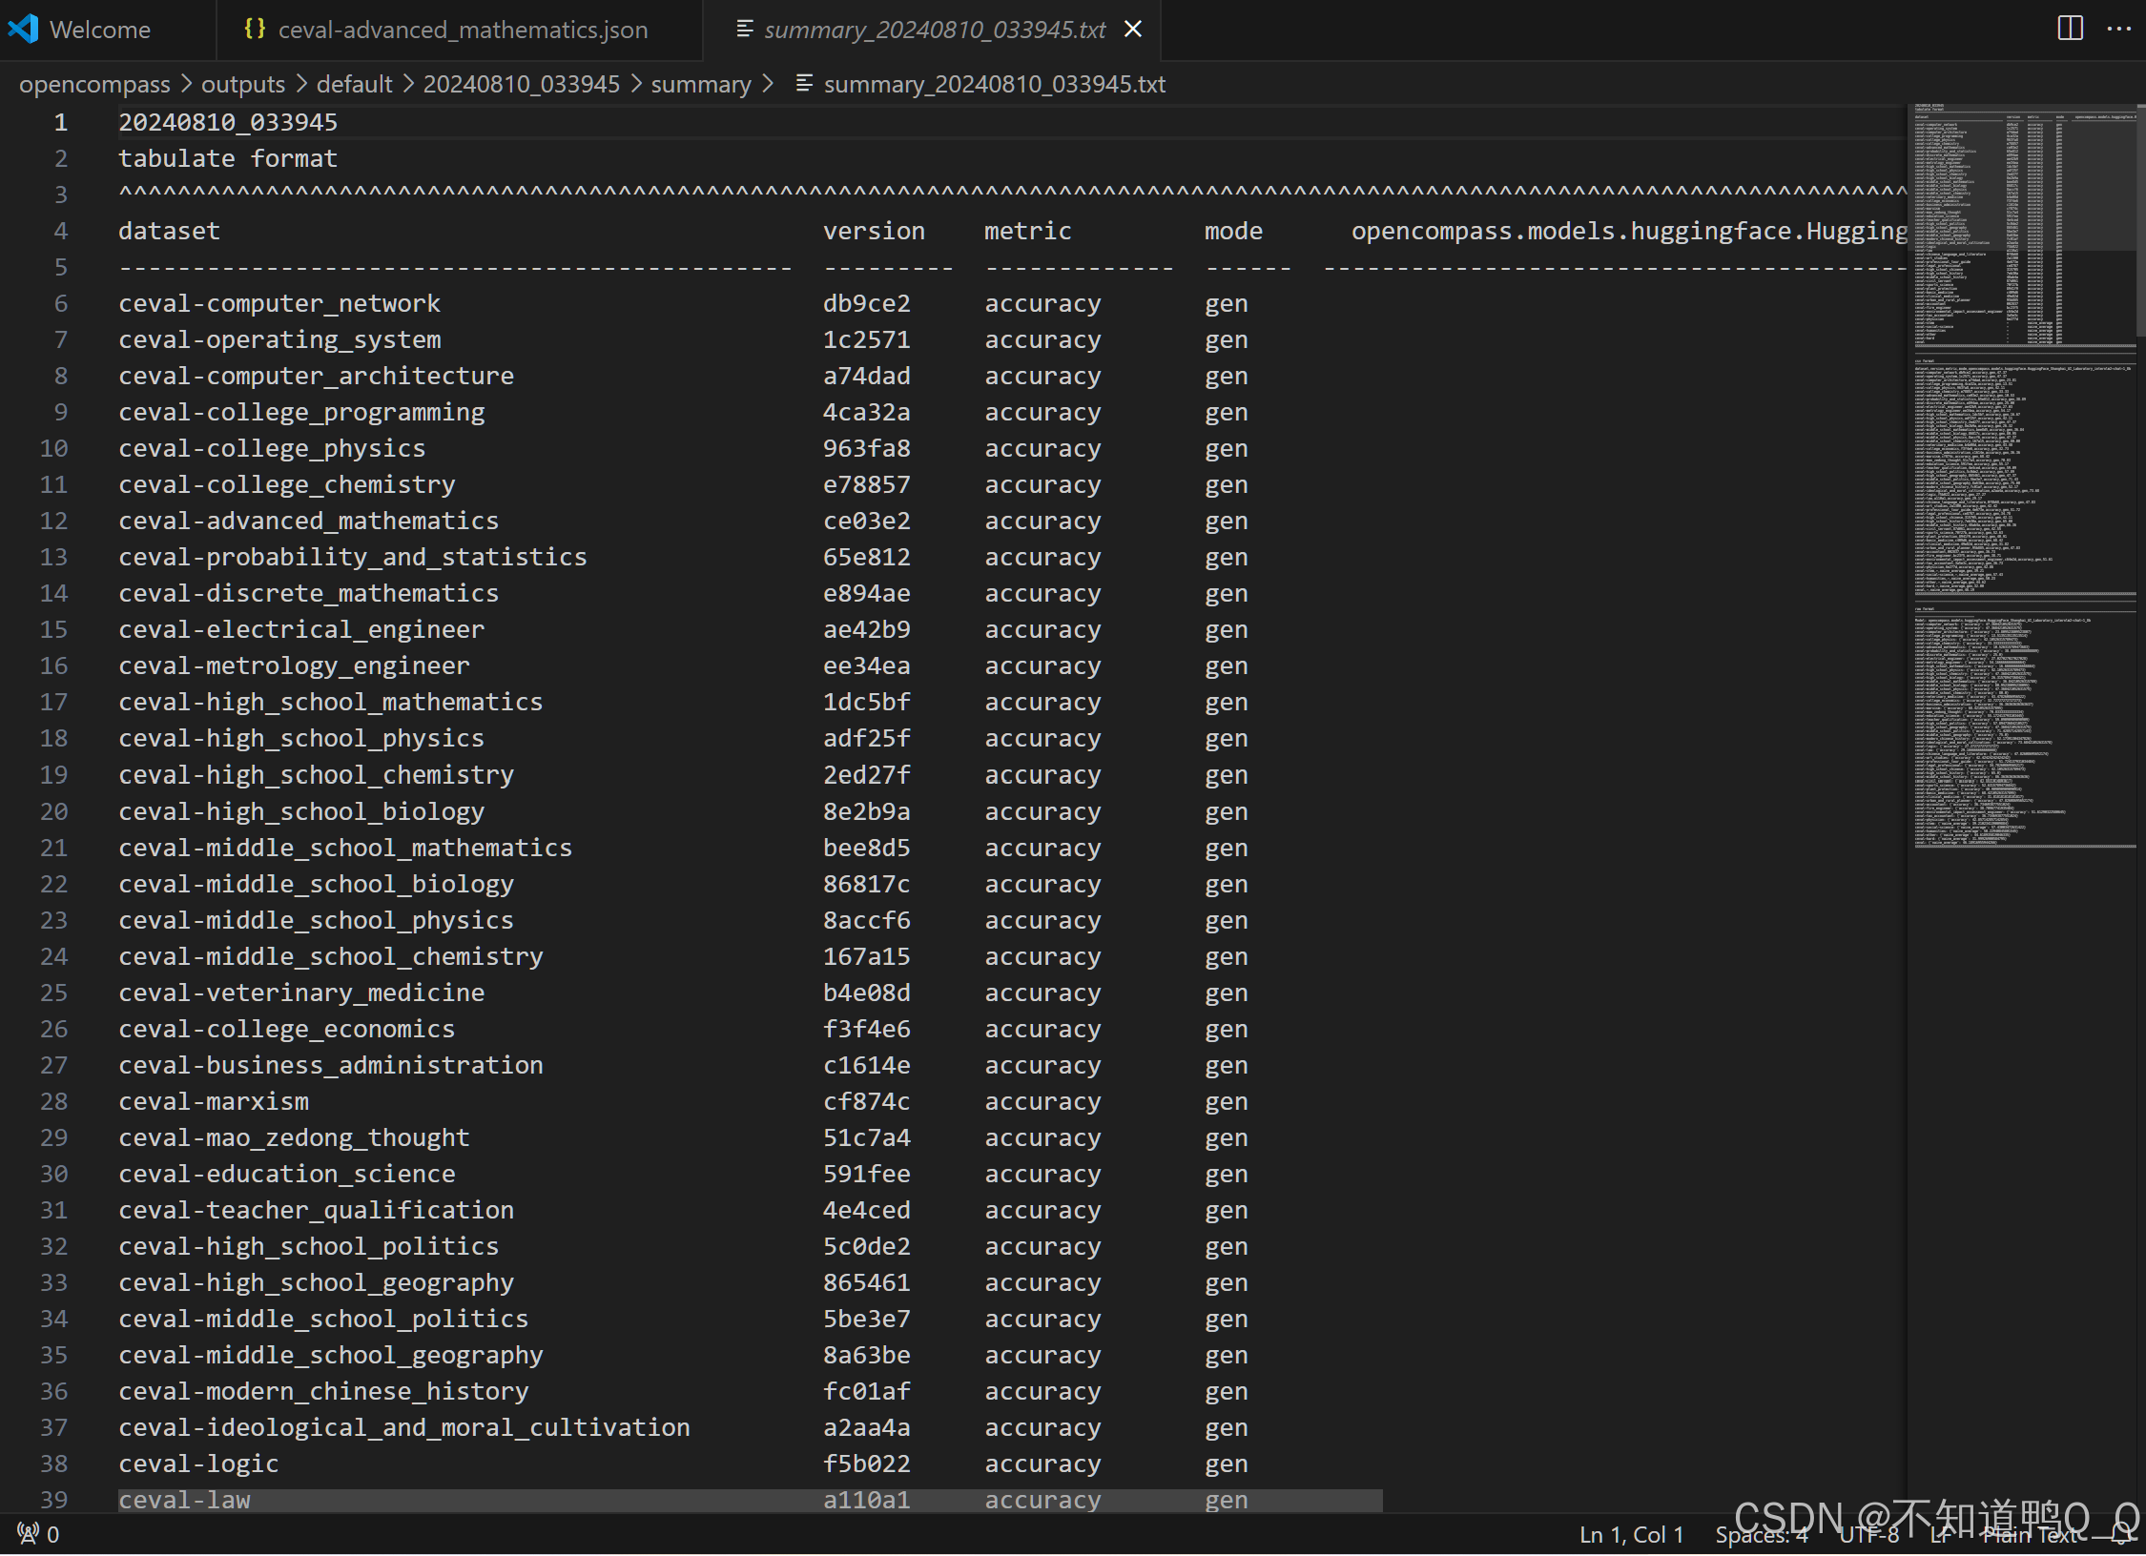This screenshot has height=1556, width=2146.
Task: Click the minimap code overview
Action: tap(2022, 477)
